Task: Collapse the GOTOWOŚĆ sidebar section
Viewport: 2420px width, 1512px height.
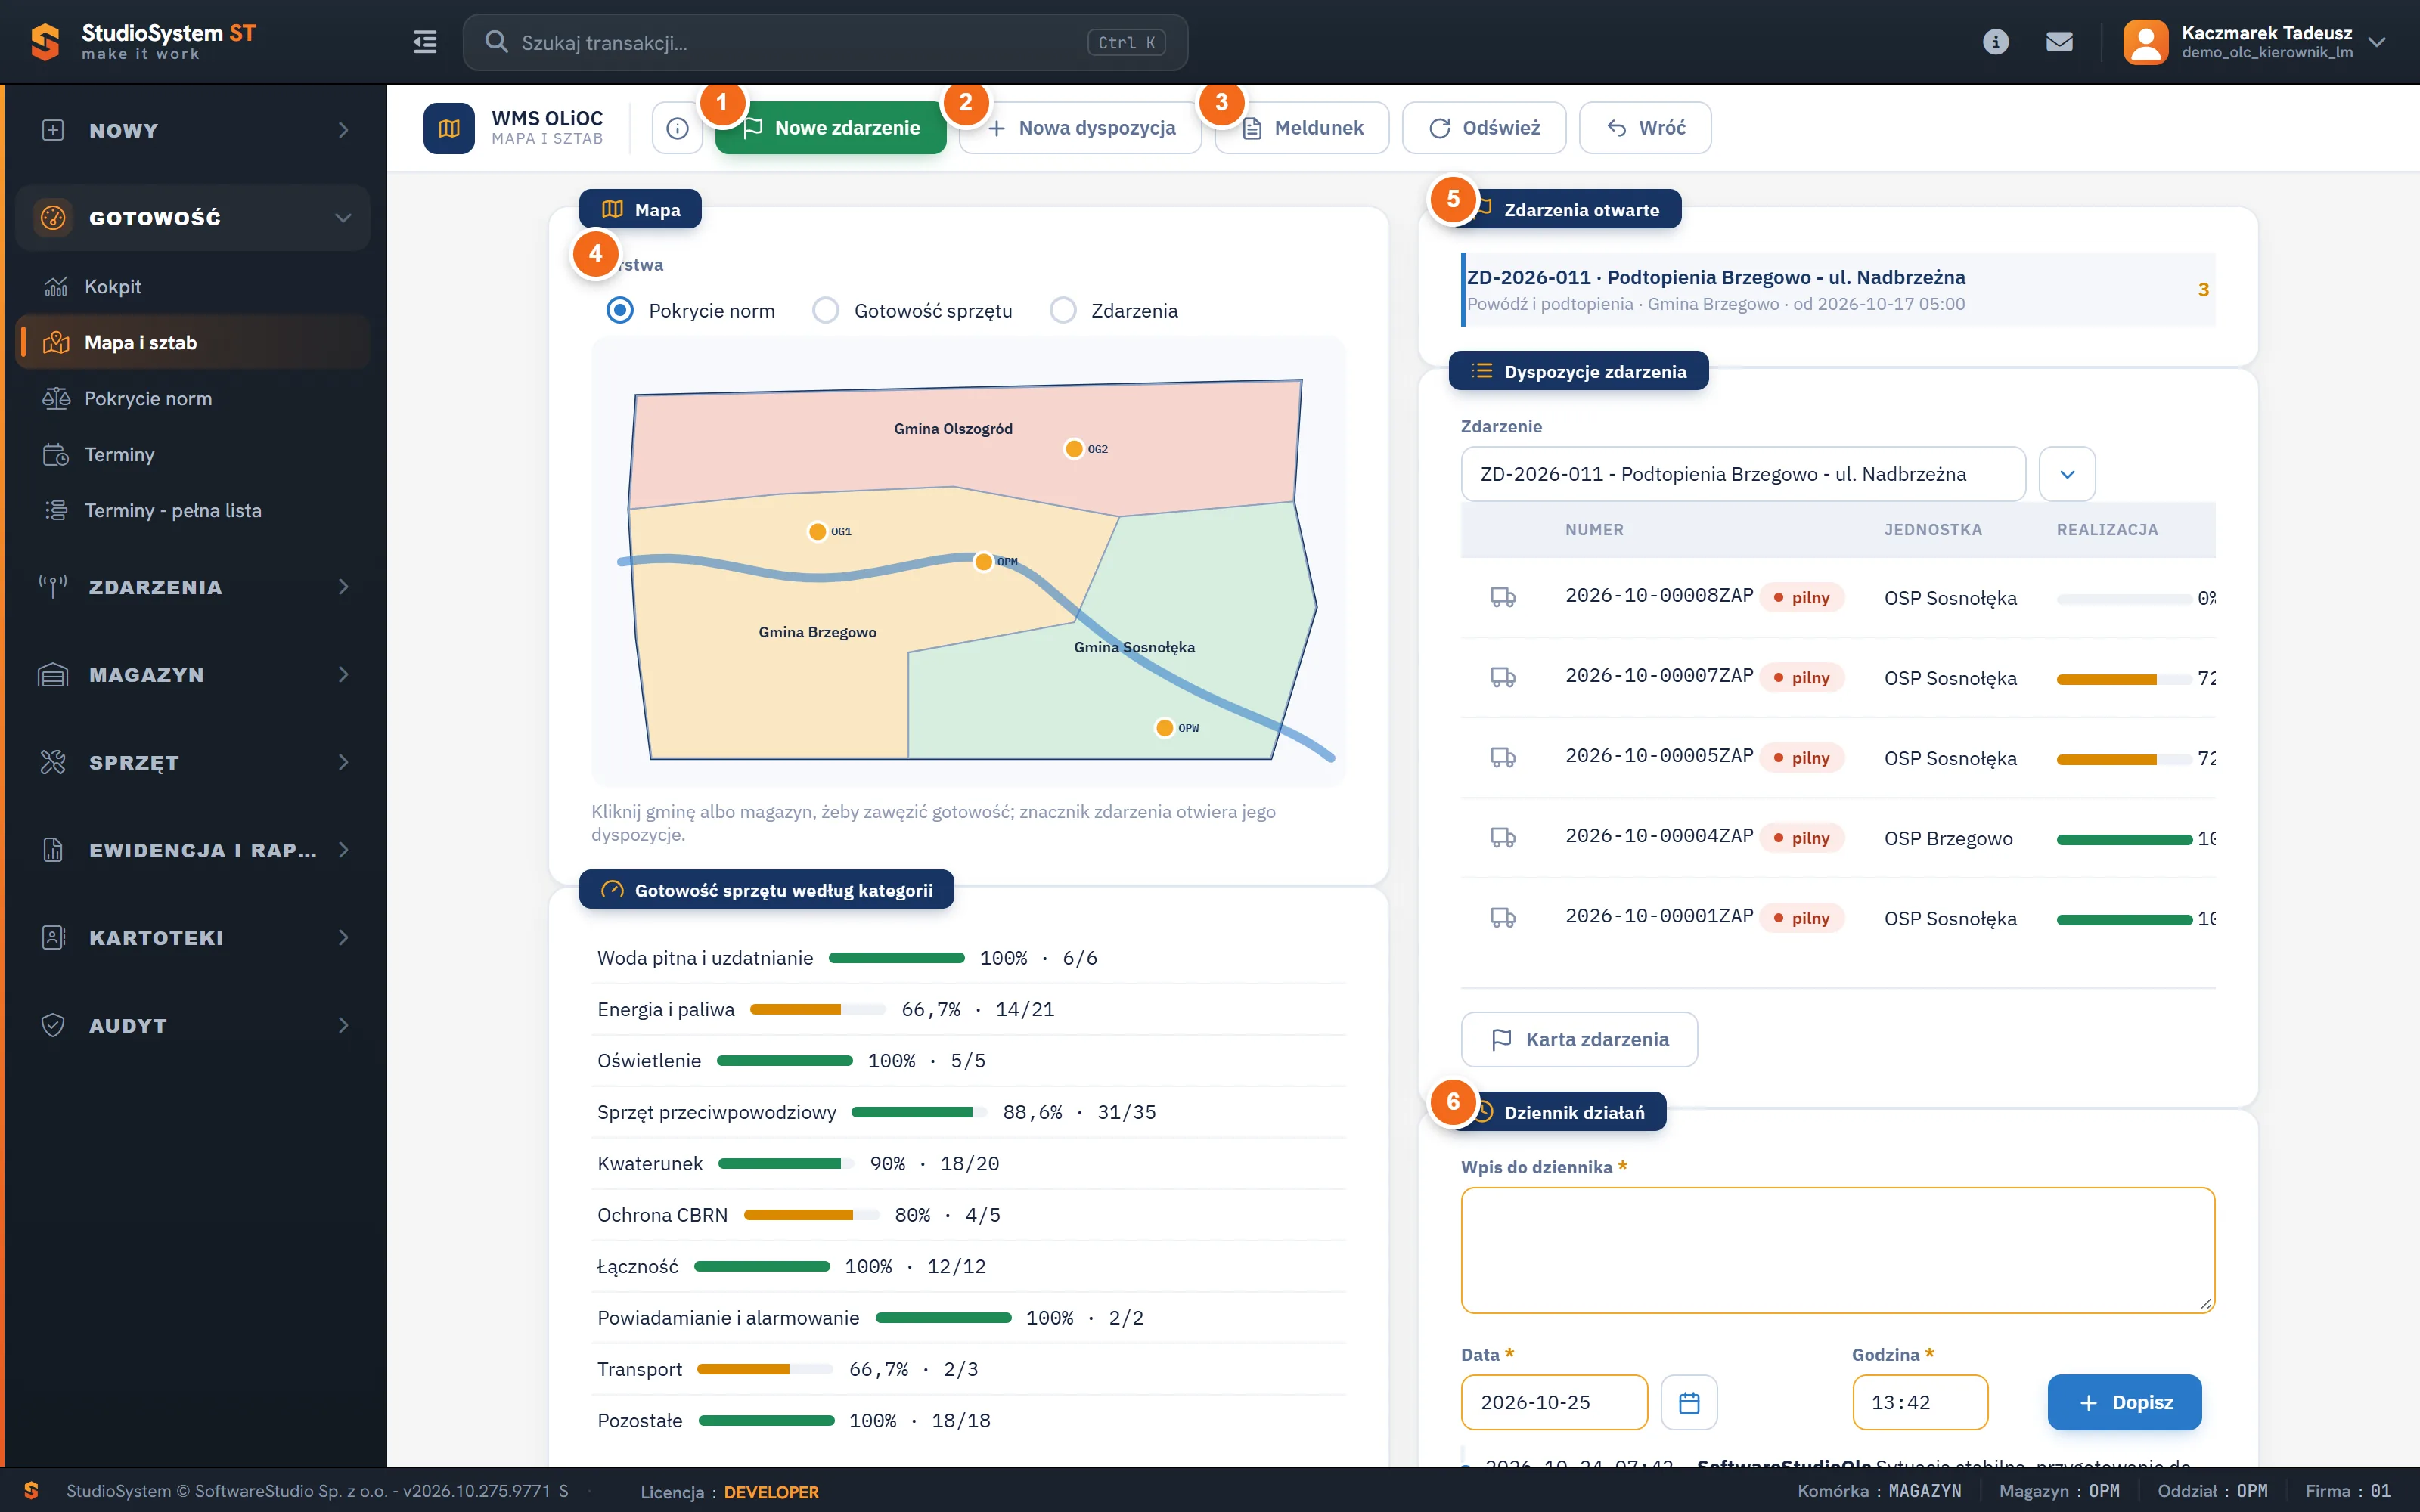Action: pos(193,217)
